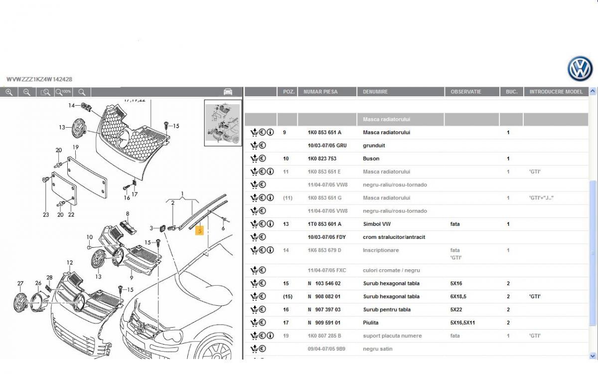The image size is (598, 374).
Task: Select the zoom-to-area tool
Action: click(x=45, y=92)
